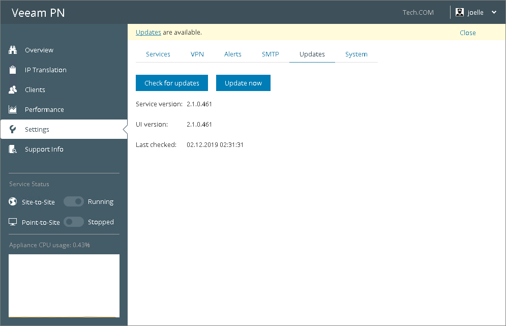Click the Tech.COM label in header
The height and width of the screenshot is (326, 506).
[x=418, y=12]
